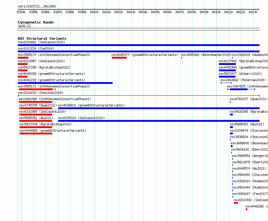Image resolution: width=268 pixels, height=221 pixels.
Task: Click the nsv4046286 red marker
Action: click(246, 209)
